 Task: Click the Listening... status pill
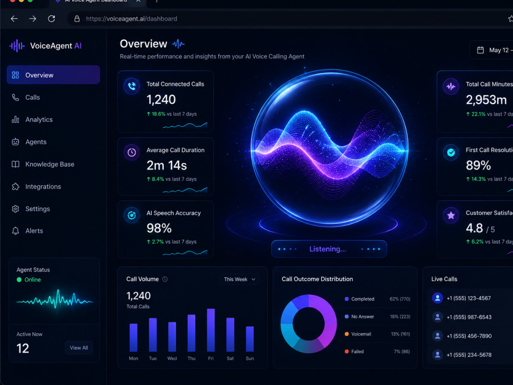pos(329,249)
